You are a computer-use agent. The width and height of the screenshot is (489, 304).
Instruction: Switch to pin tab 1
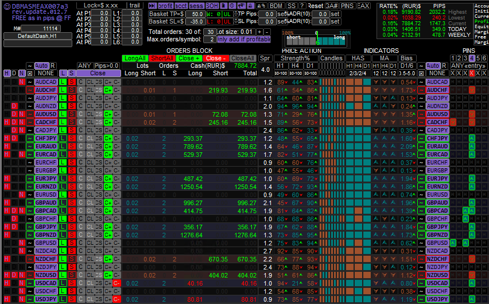(x=453, y=58)
